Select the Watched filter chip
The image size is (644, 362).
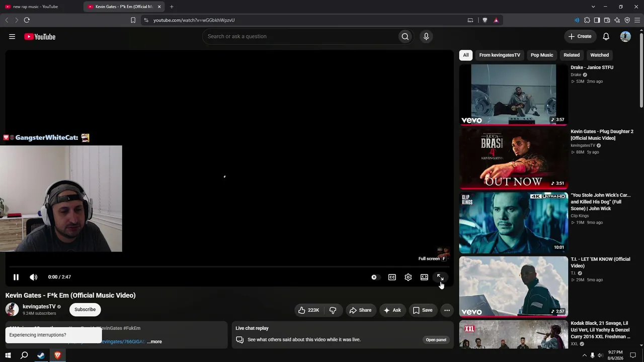(x=599, y=55)
